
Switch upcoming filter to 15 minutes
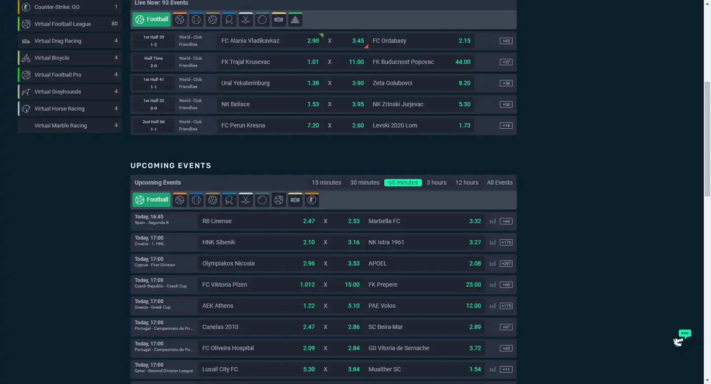point(326,183)
